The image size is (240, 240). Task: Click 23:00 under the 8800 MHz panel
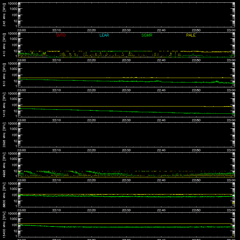pos(231,210)
